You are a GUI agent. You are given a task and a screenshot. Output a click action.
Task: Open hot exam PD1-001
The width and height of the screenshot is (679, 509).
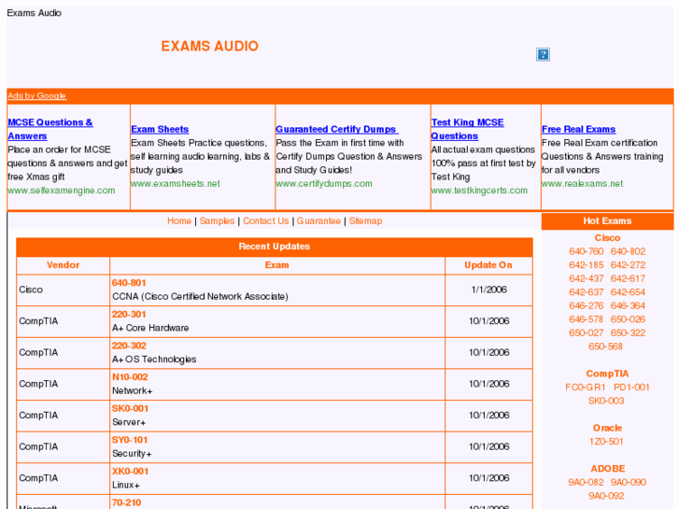click(x=631, y=388)
